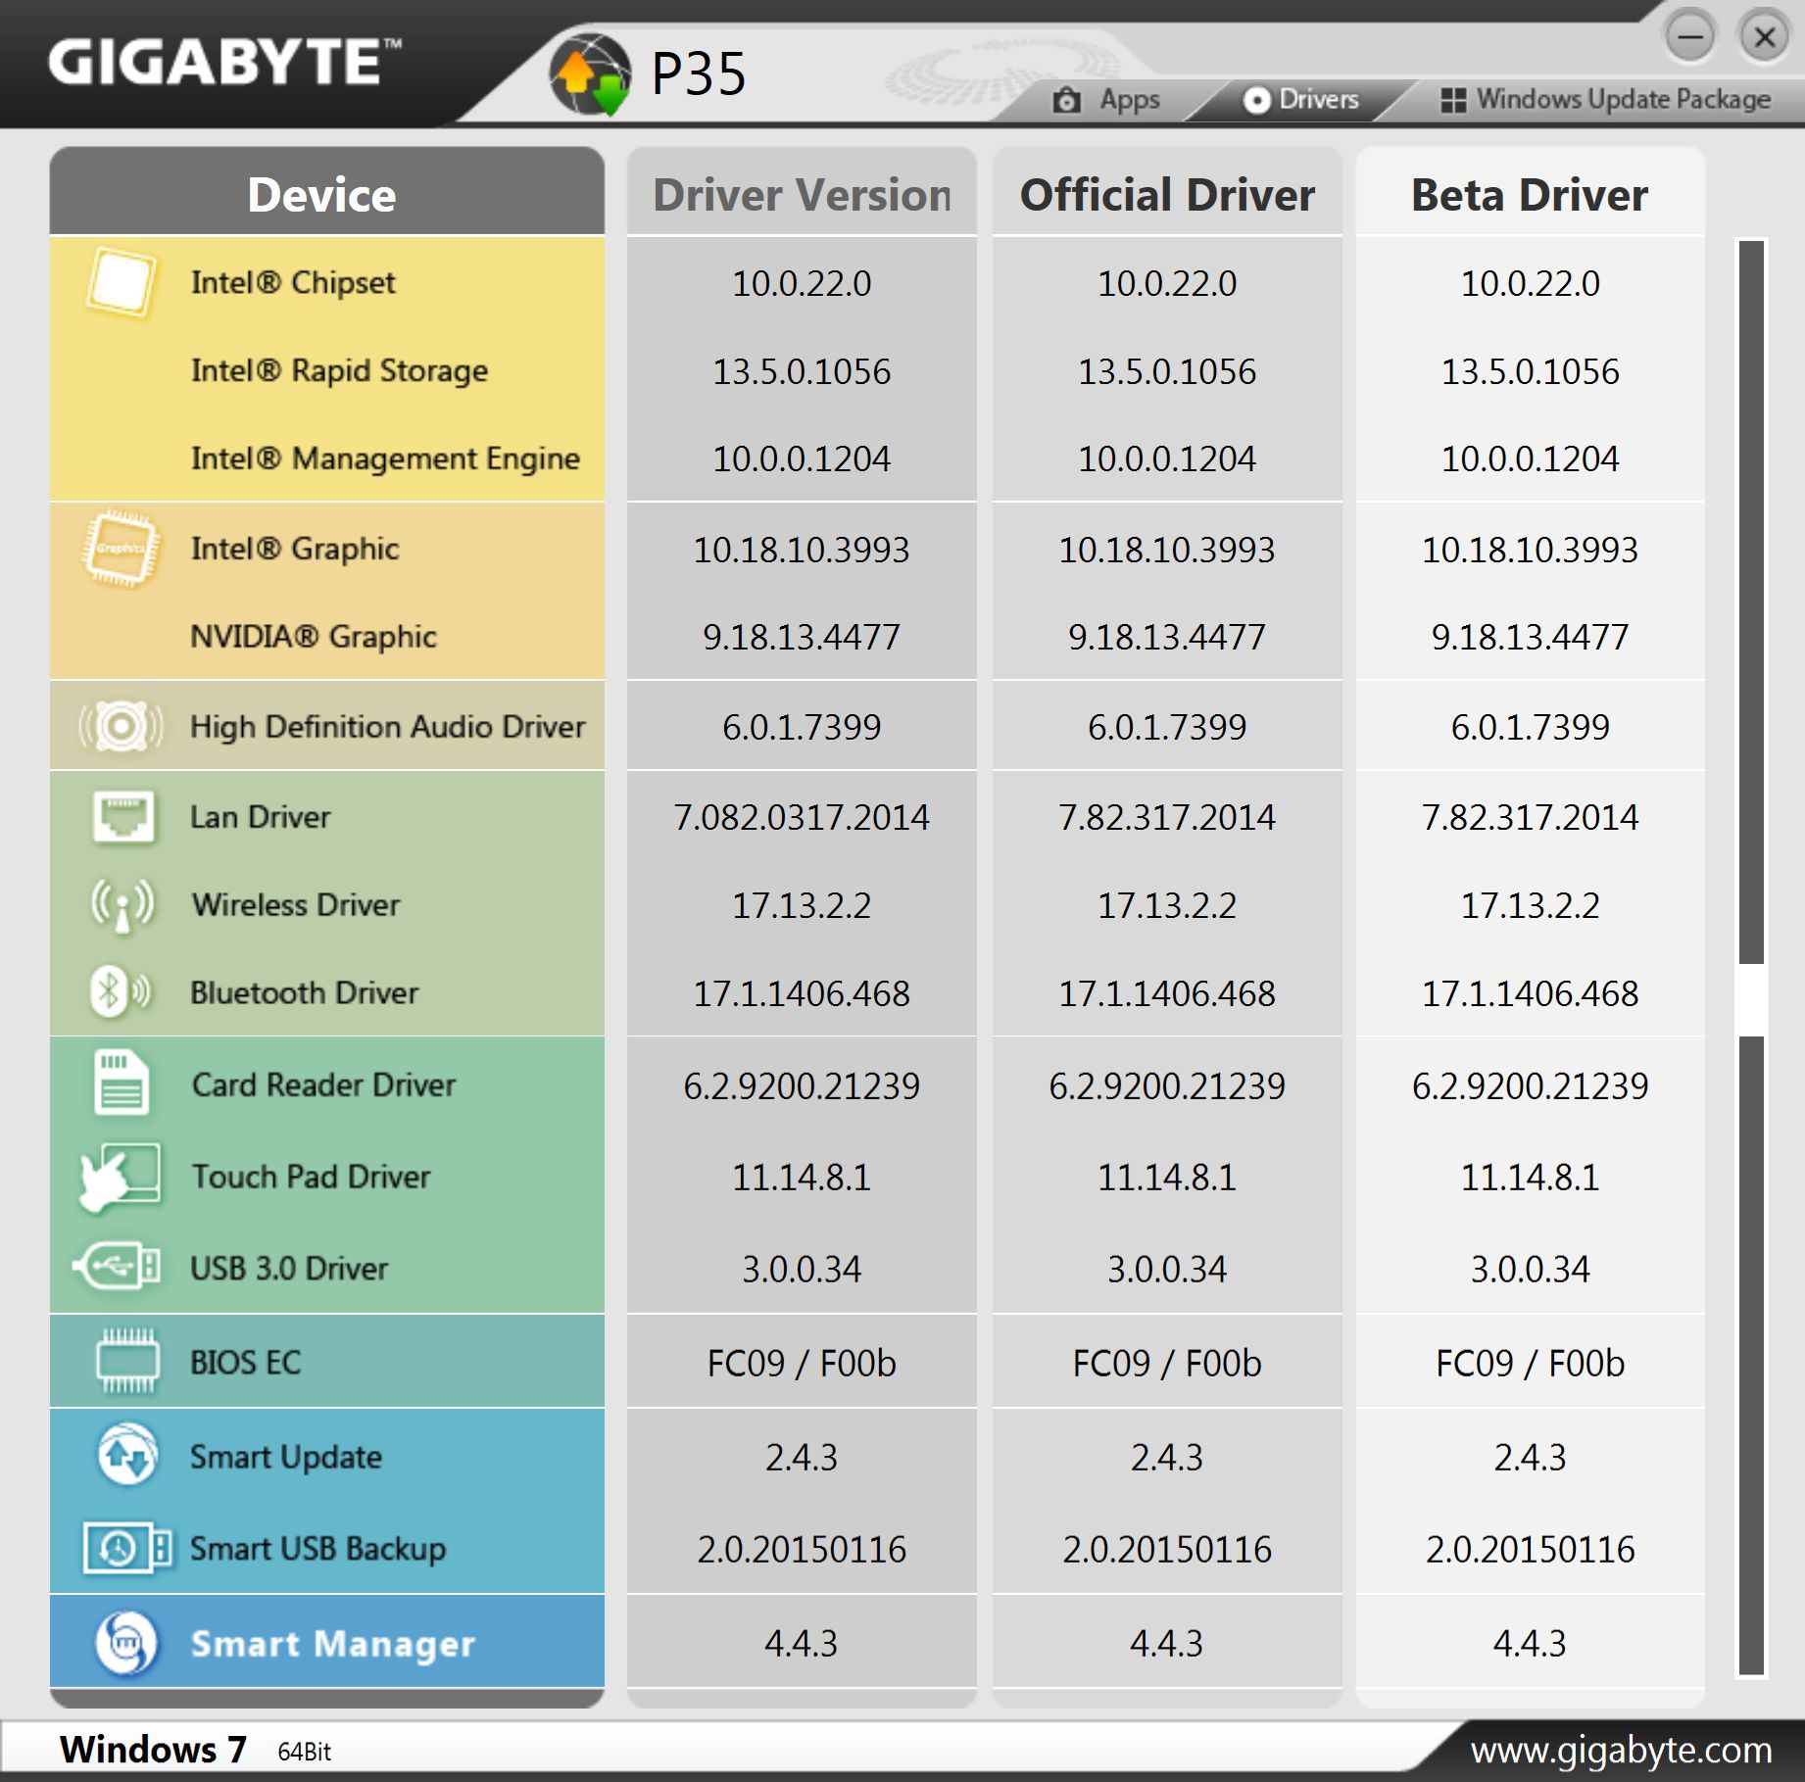
Task: Click Beta Driver 9.18.13.4477 for NVIDIA Graphic
Action: 1530,637
